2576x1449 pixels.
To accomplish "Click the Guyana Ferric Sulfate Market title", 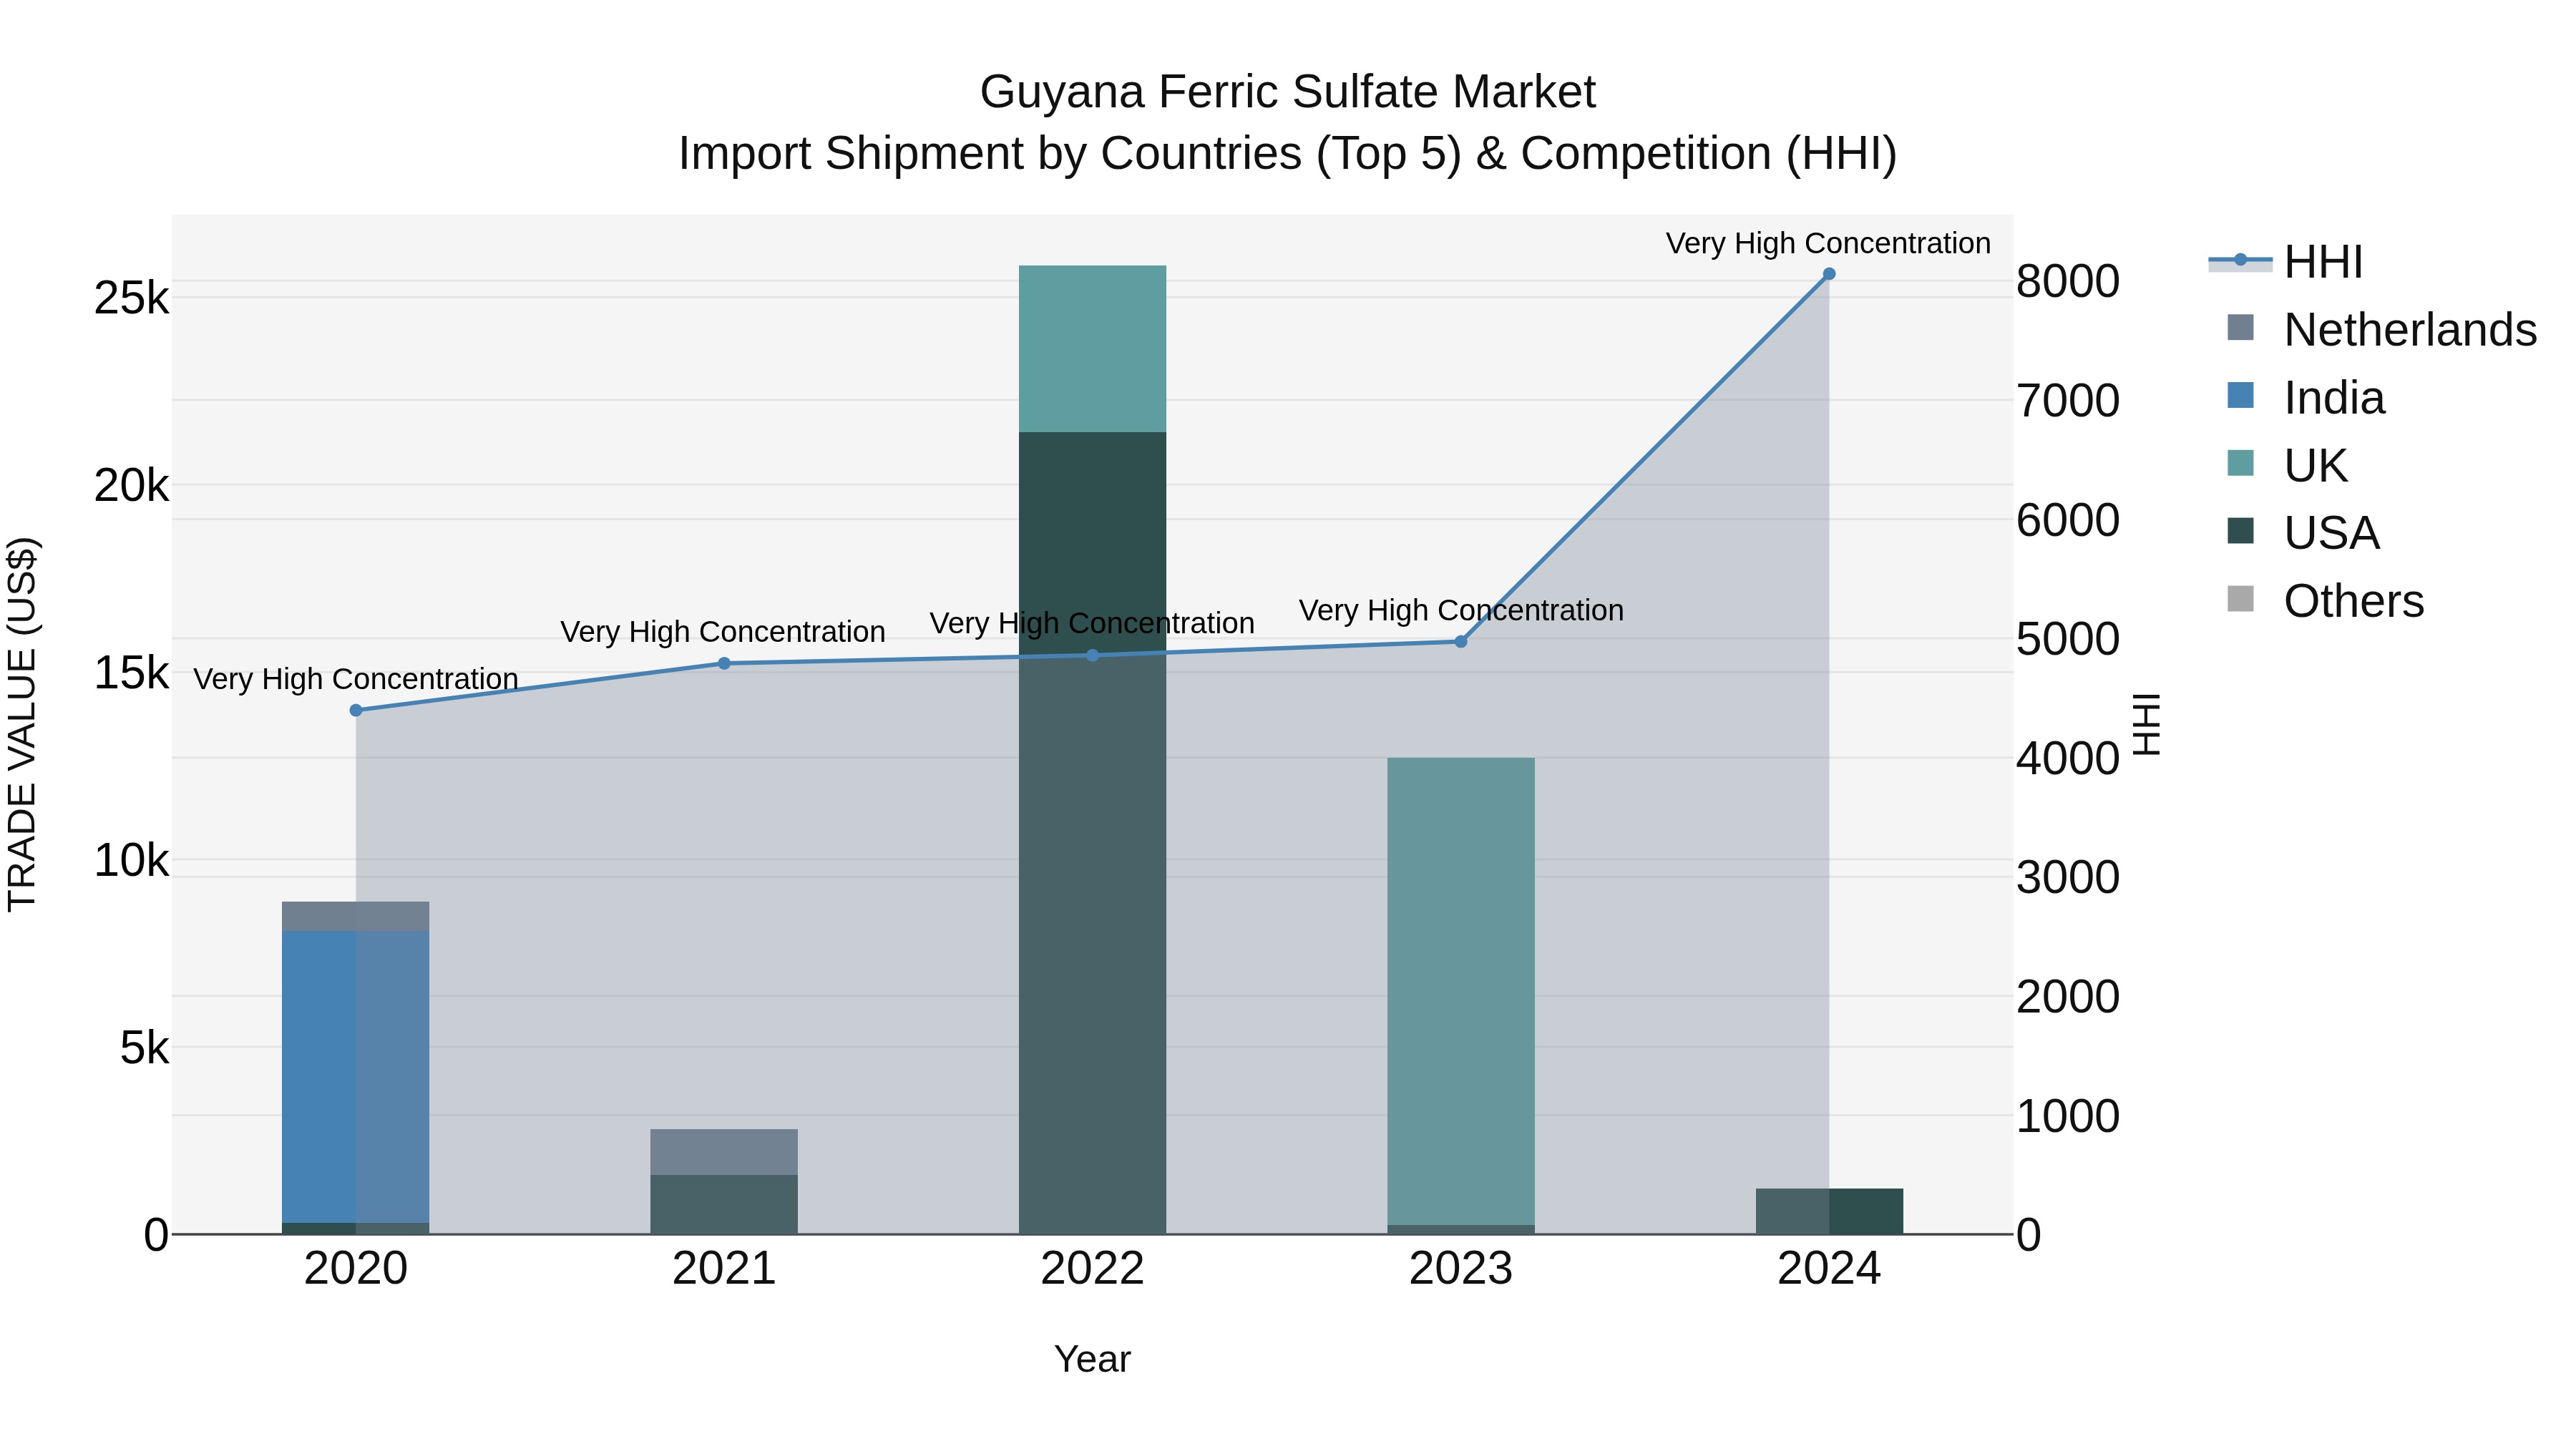I will coord(1288,92).
